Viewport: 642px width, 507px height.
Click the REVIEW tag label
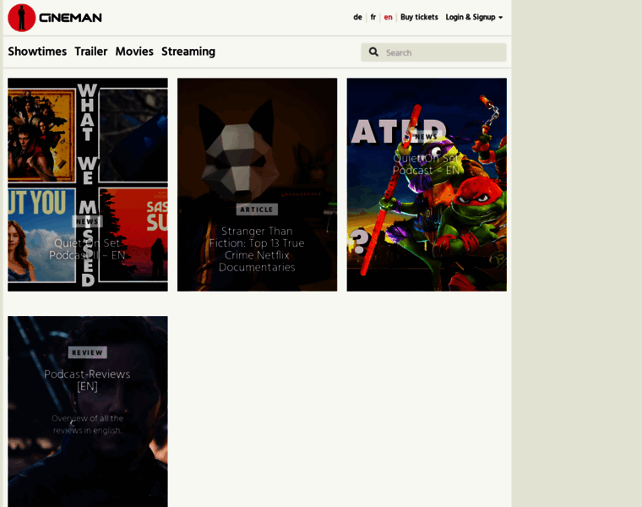(x=87, y=352)
